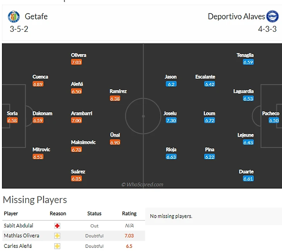The height and width of the screenshot is (251, 282).
Task: Sort missing players by Rating column header
Action: tap(129, 213)
